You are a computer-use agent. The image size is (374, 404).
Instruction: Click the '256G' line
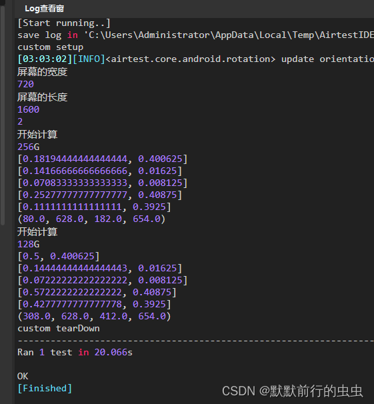28,147
